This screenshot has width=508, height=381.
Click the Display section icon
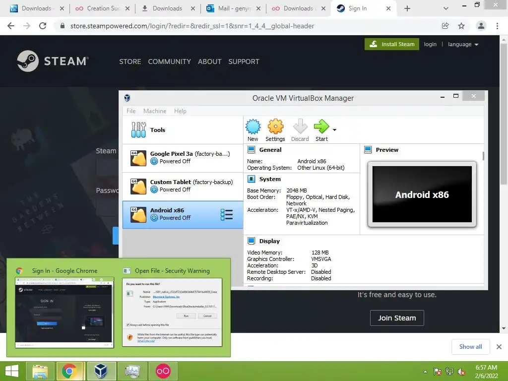(x=251, y=241)
